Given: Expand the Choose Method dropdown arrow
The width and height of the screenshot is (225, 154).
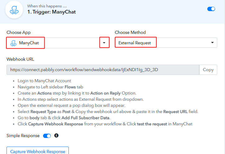Looking at the screenshot, I should click(212, 43).
